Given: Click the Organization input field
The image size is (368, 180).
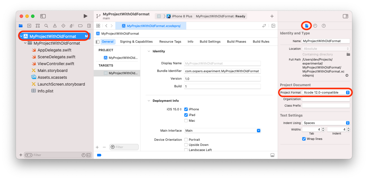Looking at the screenshot, I should click(326, 99).
